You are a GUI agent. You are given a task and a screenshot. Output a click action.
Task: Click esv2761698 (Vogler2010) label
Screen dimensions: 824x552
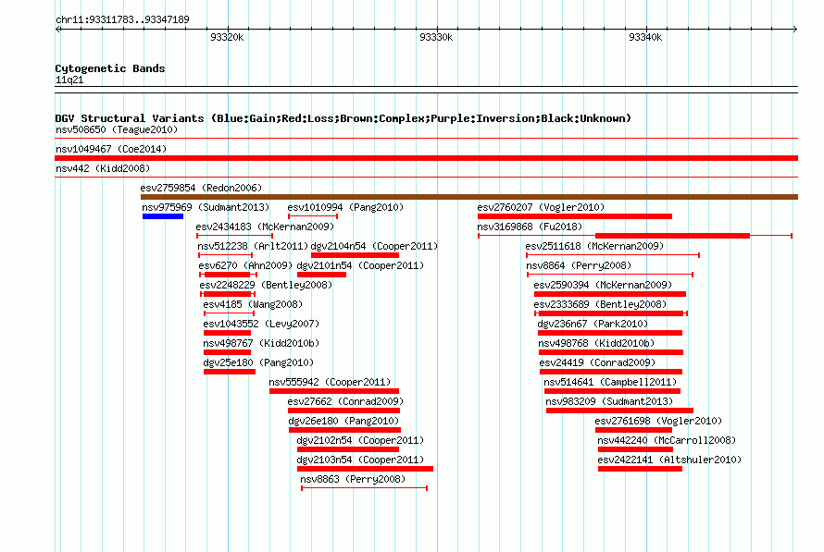[x=658, y=421]
